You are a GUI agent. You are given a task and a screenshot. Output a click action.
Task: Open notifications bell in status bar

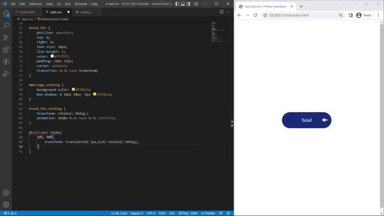pos(228,214)
